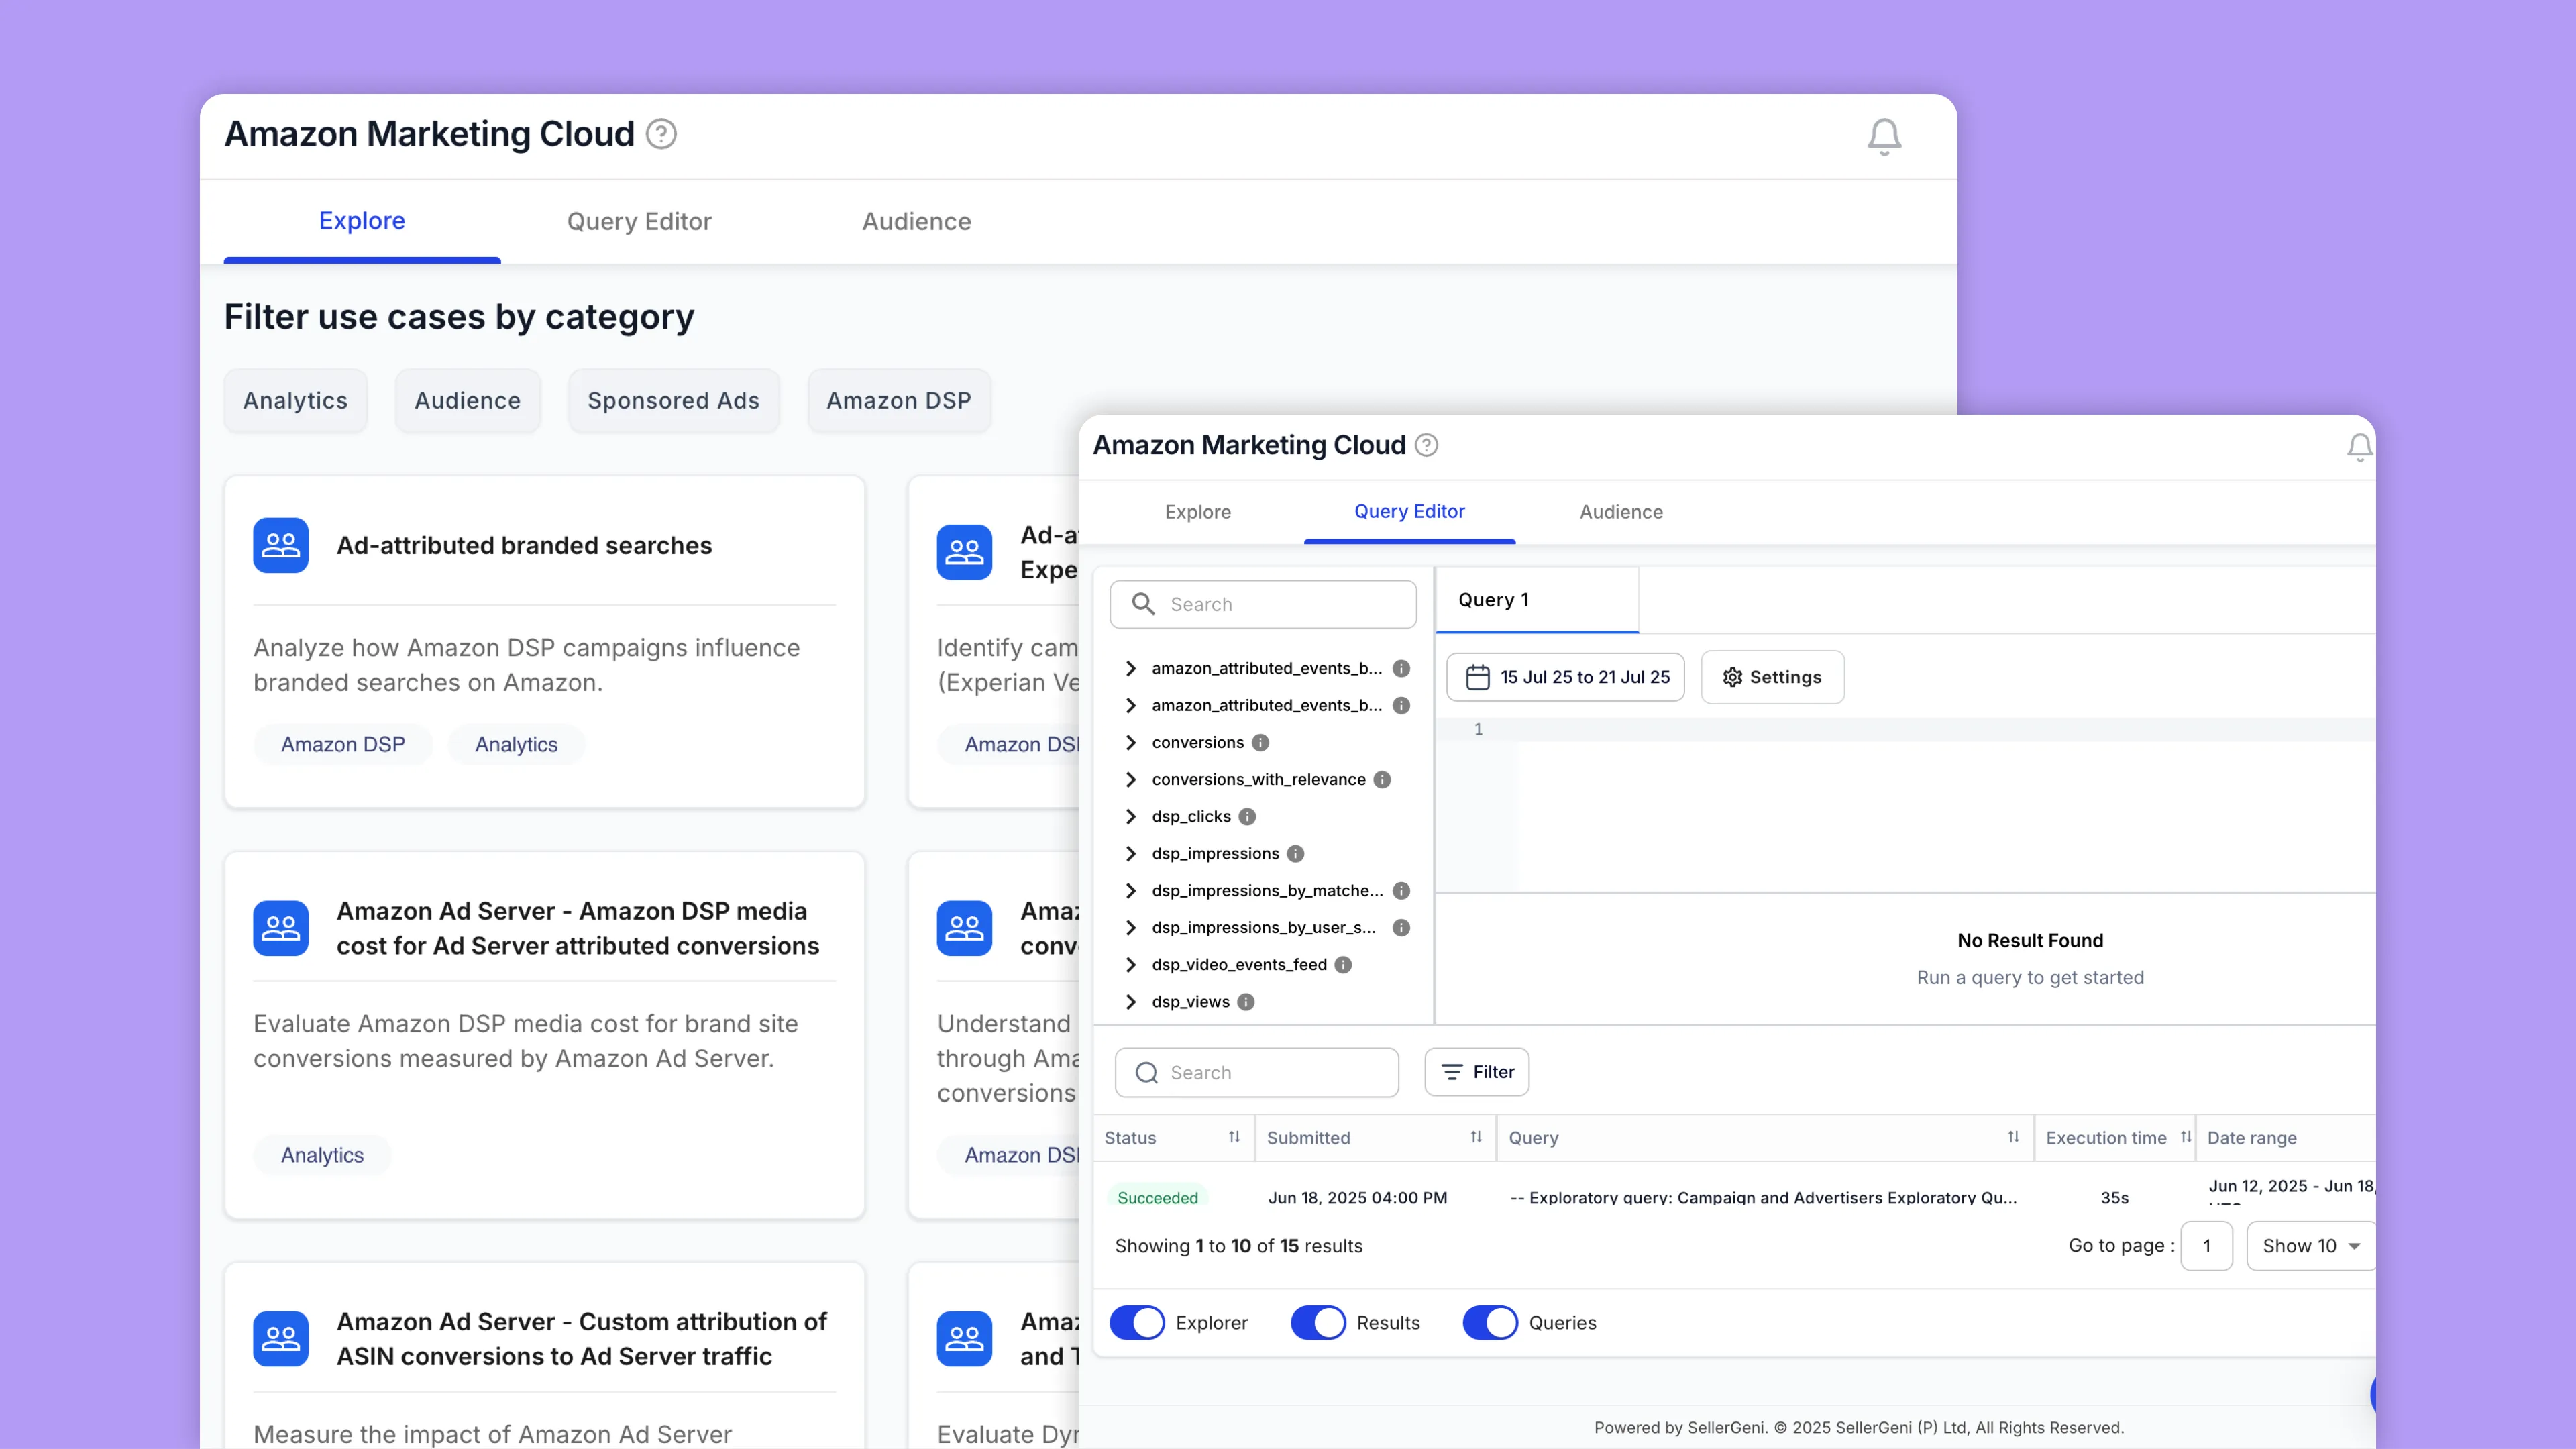Click the Ad-attributed branded searches card icon
Image resolution: width=2576 pixels, height=1449 pixels.
(281, 545)
